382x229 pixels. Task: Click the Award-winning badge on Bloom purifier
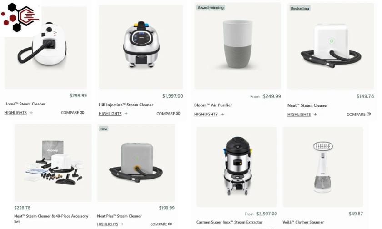pos(211,8)
